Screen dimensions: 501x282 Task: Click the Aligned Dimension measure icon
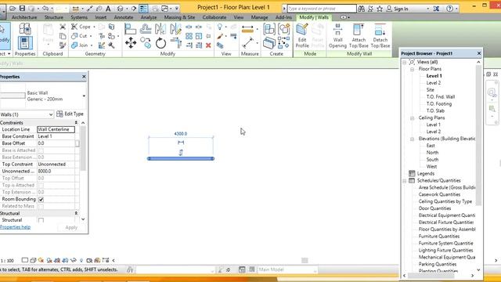pos(247,30)
